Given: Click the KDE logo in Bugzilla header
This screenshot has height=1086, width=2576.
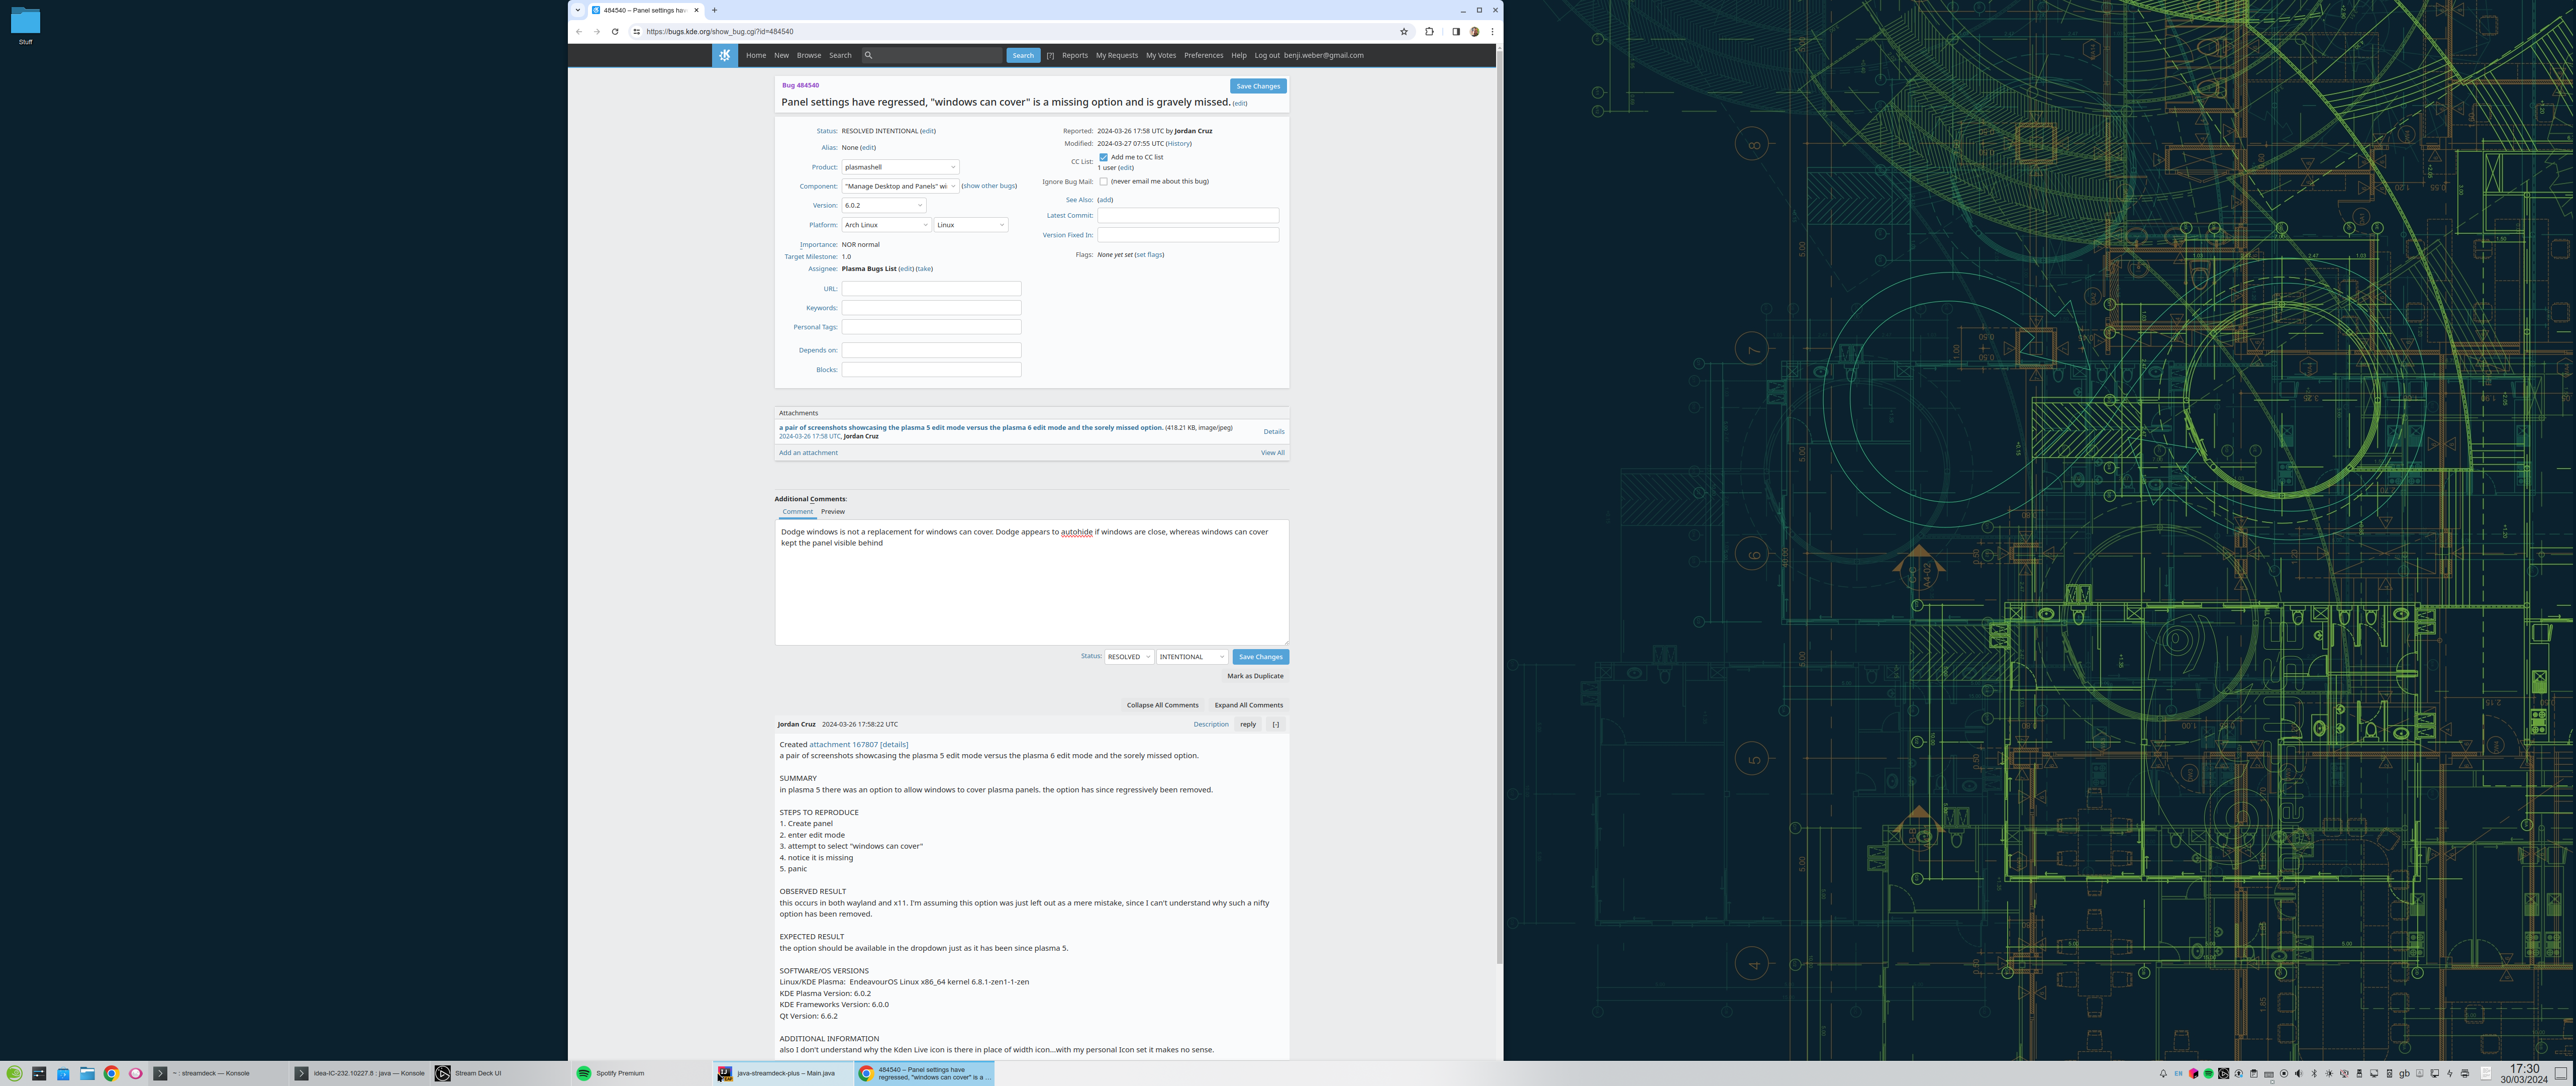Looking at the screenshot, I should (725, 55).
